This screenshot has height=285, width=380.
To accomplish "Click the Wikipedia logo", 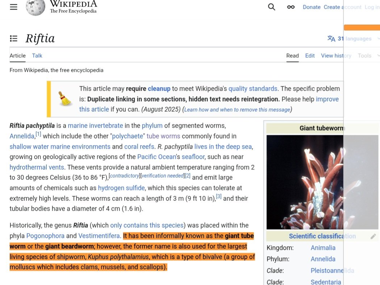I will 35,7.
